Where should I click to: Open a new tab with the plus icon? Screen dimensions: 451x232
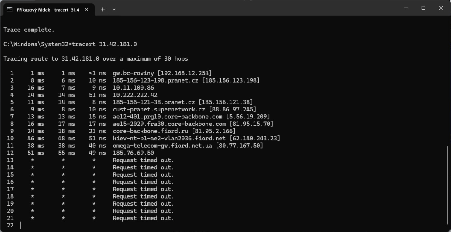(x=103, y=9)
